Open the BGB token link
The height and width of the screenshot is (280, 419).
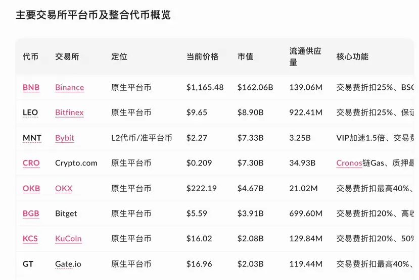(x=31, y=213)
